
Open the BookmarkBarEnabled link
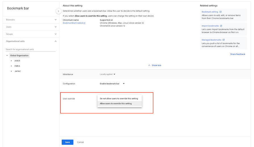(73, 23)
